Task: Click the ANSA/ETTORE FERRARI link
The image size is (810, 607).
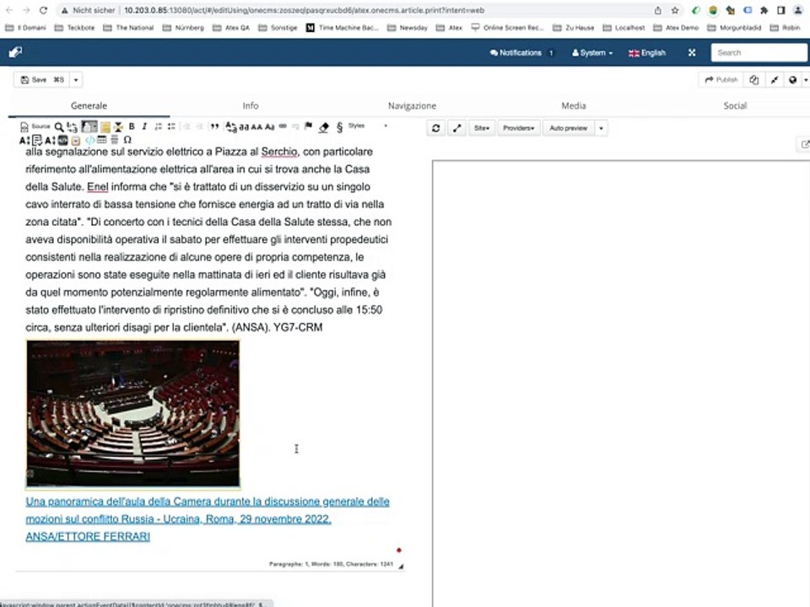Action: [x=88, y=537]
